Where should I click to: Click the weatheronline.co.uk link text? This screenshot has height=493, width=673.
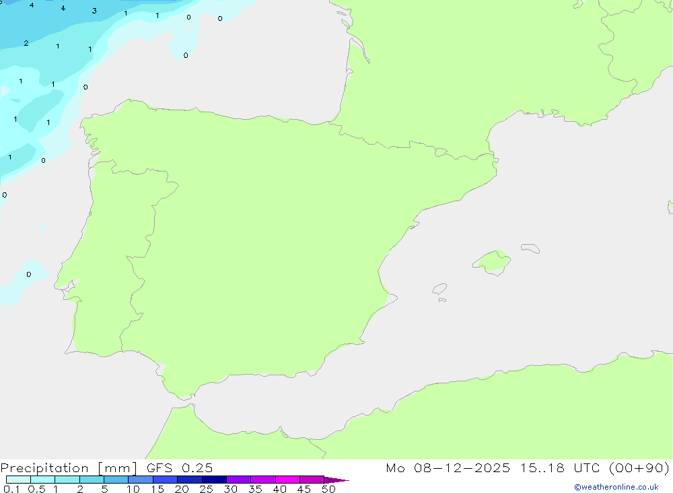[616, 487]
